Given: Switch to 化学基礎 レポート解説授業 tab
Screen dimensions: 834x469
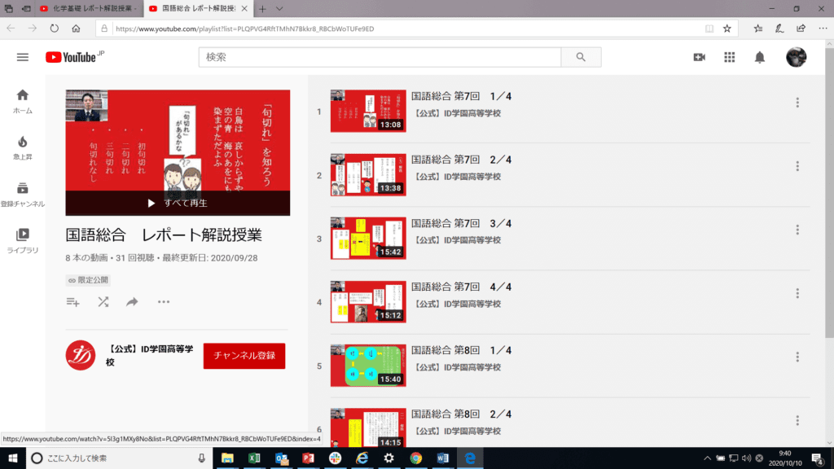Looking at the screenshot, I should pos(90,8).
